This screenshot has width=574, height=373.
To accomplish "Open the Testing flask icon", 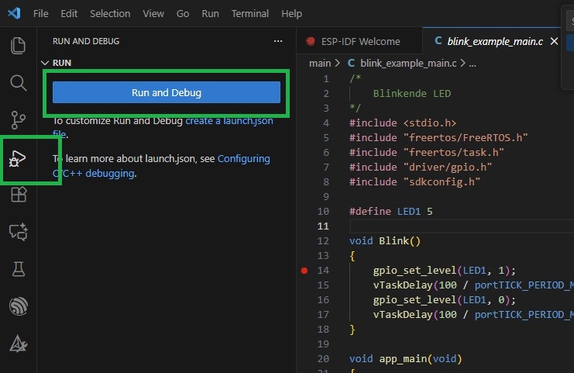I will [18, 268].
